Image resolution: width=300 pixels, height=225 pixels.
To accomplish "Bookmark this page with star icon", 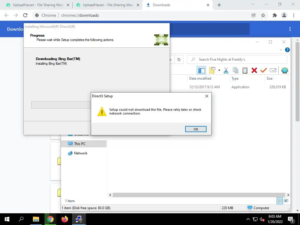I will click(263, 15).
